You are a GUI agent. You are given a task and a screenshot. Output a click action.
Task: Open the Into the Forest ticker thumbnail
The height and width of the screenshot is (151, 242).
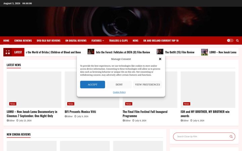click(x=91, y=52)
